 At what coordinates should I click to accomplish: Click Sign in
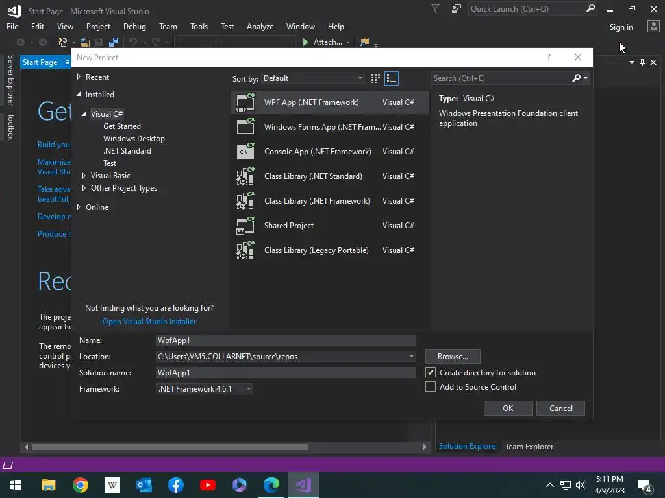[x=621, y=27]
